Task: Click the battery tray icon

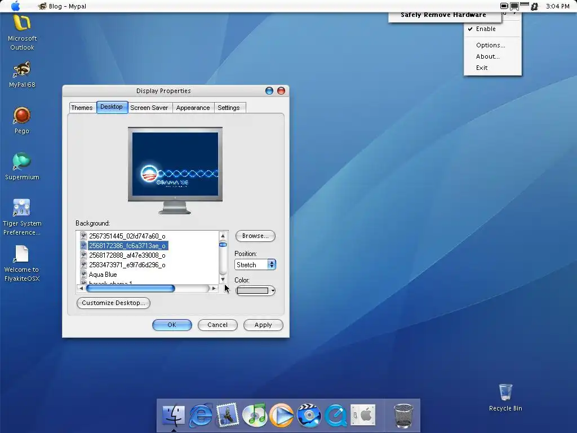Action: pos(504,6)
